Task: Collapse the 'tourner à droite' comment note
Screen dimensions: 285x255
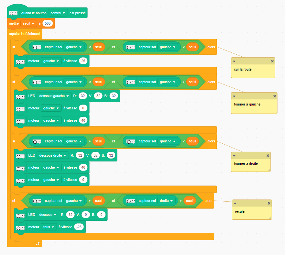Action: [x=234, y=156]
